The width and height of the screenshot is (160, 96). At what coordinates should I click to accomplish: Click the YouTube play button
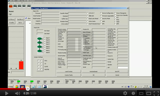(7, 93)
